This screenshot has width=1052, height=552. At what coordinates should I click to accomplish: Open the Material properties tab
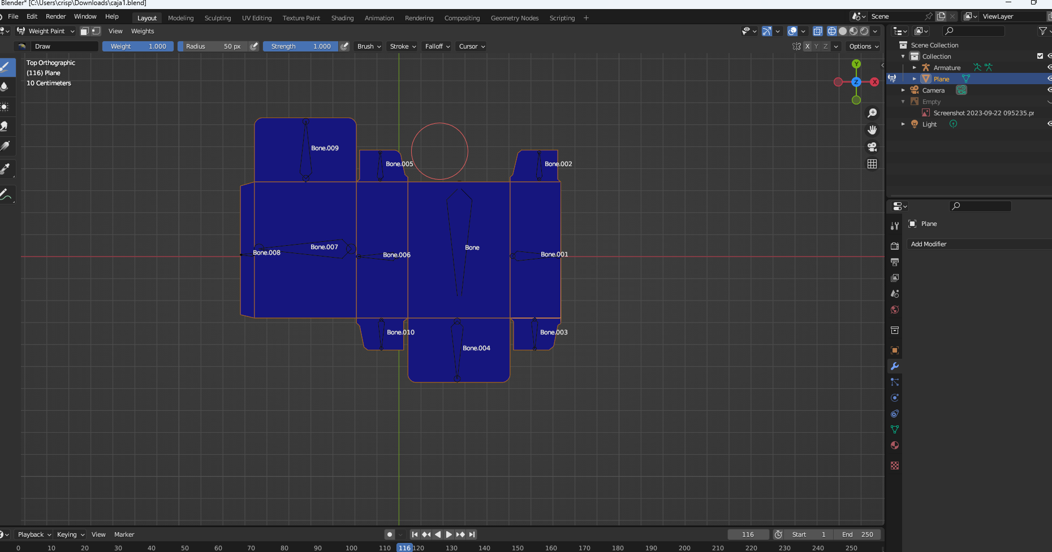pyautogui.click(x=895, y=445)
